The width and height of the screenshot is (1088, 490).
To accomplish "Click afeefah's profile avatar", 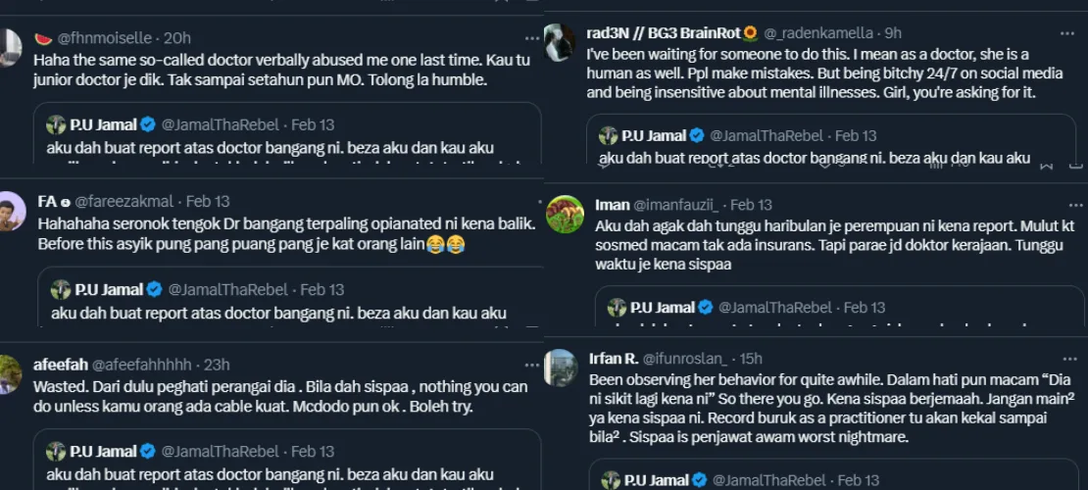I will tap(10, 374).
